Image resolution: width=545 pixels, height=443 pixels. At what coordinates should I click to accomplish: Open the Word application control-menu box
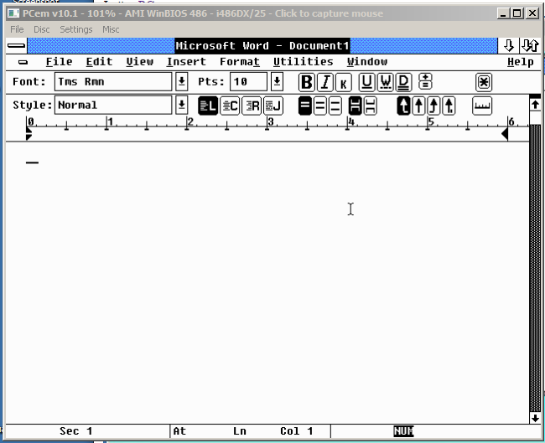16,46
